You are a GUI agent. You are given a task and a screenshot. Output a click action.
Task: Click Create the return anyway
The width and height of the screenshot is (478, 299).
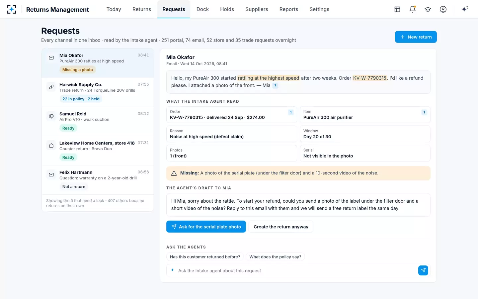[x=281, y=227]
